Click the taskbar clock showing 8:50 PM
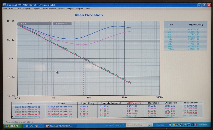 coord(203,125)
